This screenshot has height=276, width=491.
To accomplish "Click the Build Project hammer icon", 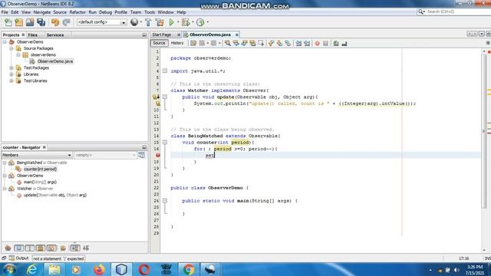I will click(x=148, y=22).
